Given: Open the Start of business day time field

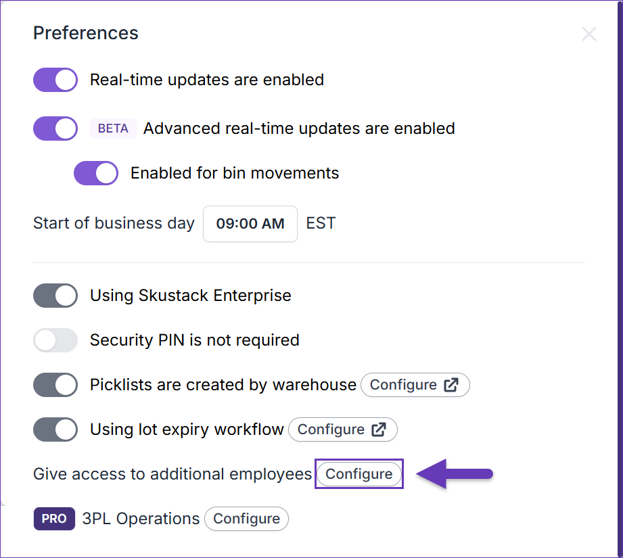Looking at the screenshot, I should pos(250,224).
